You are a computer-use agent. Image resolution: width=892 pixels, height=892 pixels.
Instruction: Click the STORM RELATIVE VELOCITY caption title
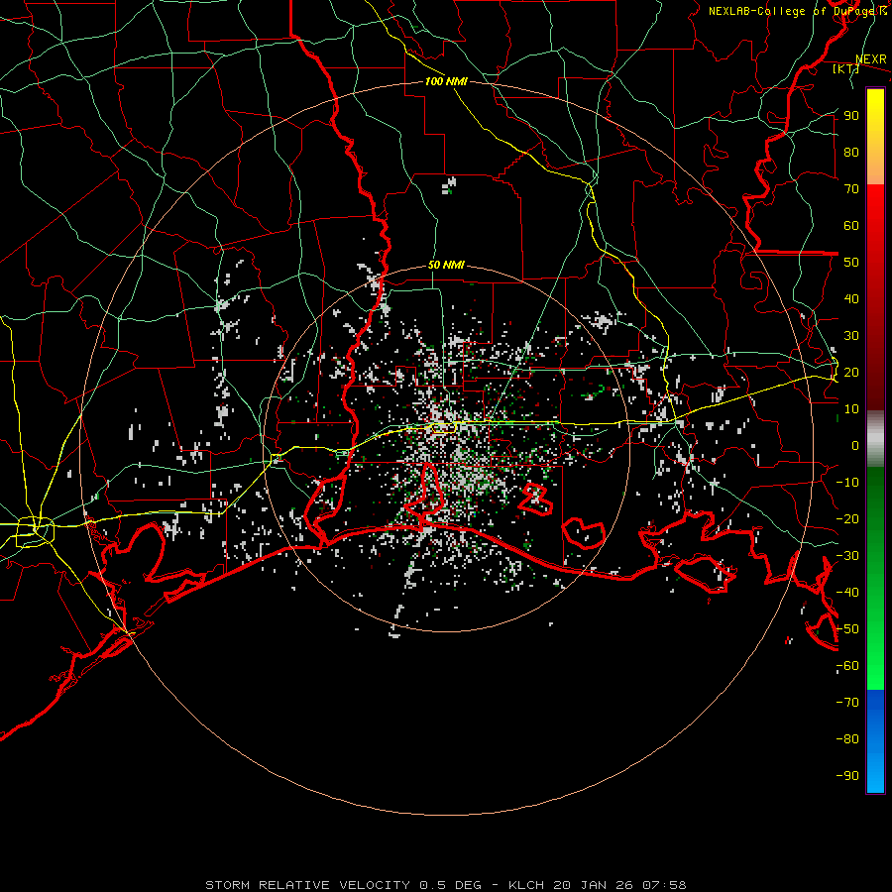pos(307,885)
